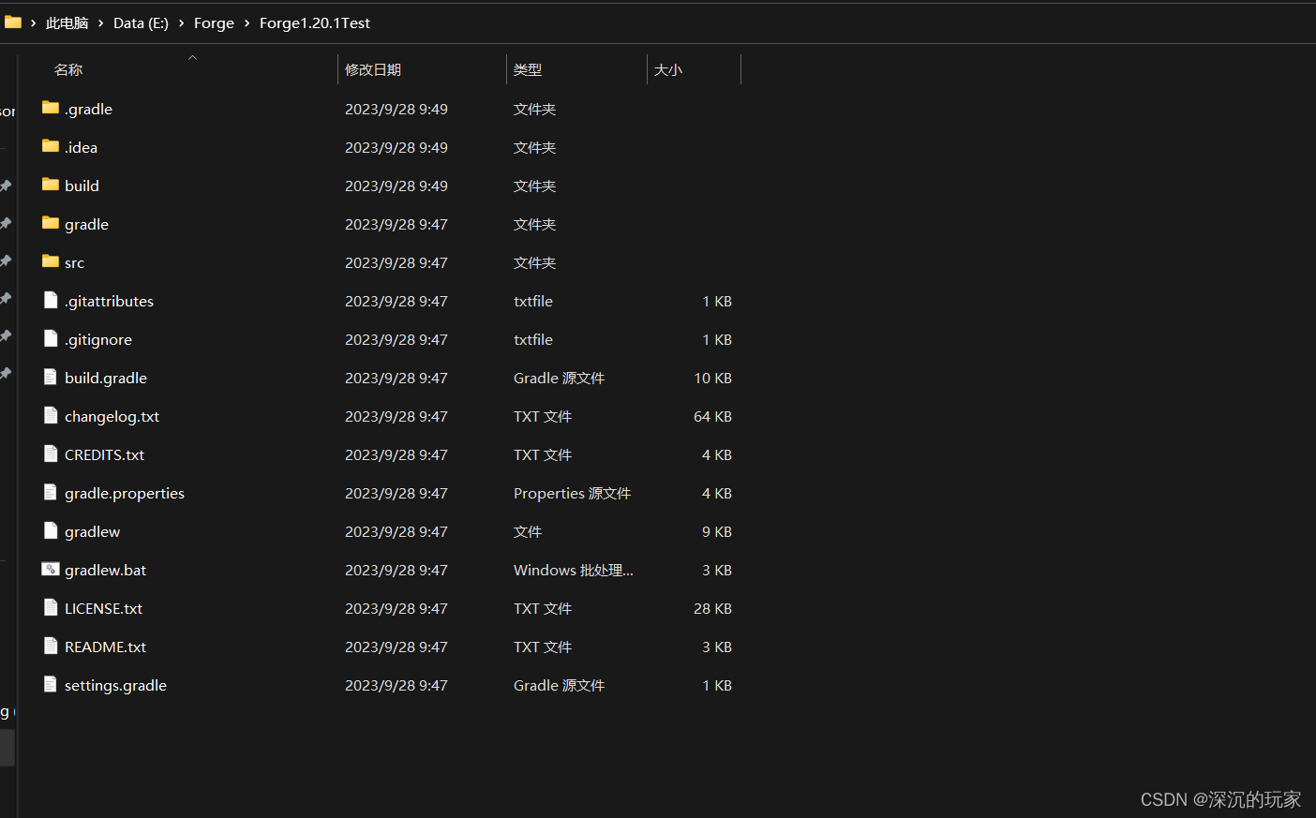
Task: Click the build.gradle file icon
Action: [x=51, y=377]
